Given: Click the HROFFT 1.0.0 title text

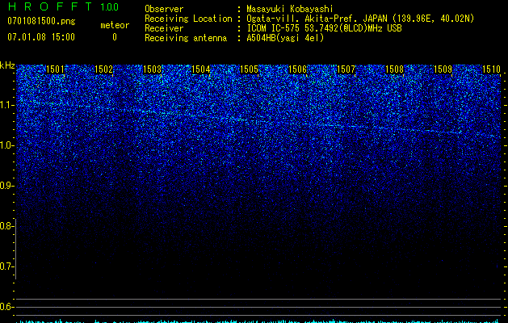Looking at the screenshot, I should point(63,6).
